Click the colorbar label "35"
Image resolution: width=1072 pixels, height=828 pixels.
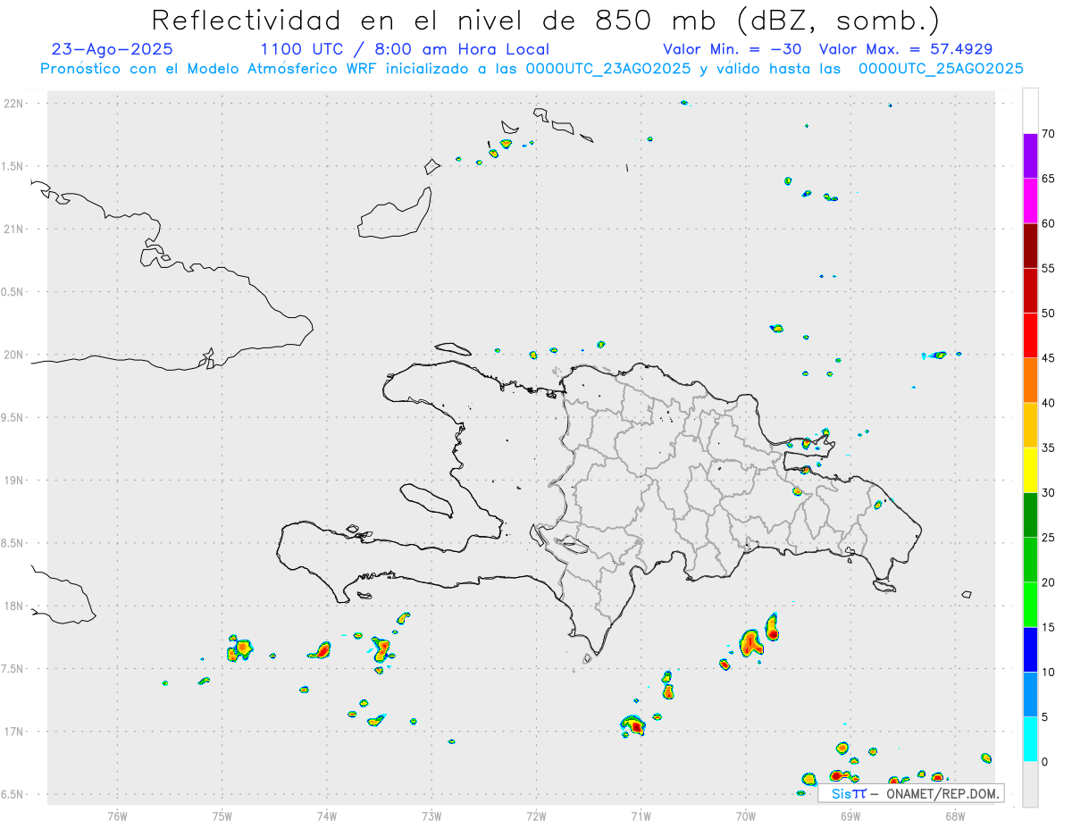click(1049, 447)
